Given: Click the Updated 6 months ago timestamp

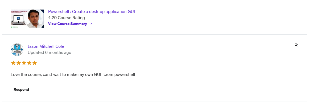Looking at the screenshot, I should pos(49,52).
